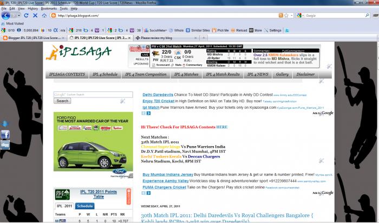Go to next ad with top ads arrow
379x223 pixels.
click(148, 113)
